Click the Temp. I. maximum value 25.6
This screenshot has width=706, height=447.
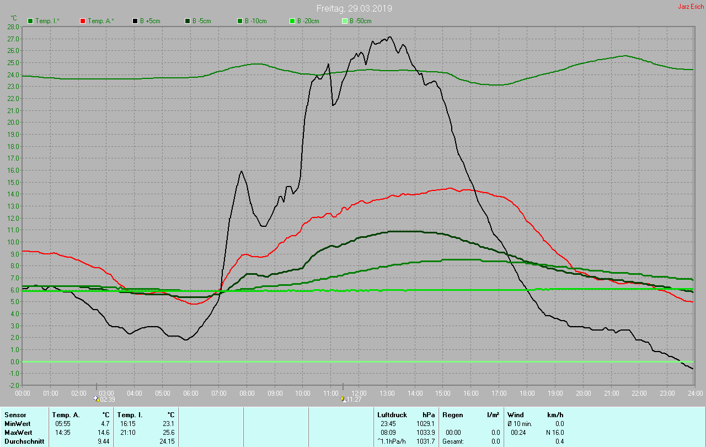(169, 432)
